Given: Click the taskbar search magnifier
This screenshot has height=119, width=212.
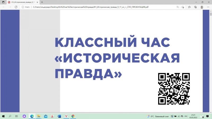Looking at the screenshot, I should (10, 116).
